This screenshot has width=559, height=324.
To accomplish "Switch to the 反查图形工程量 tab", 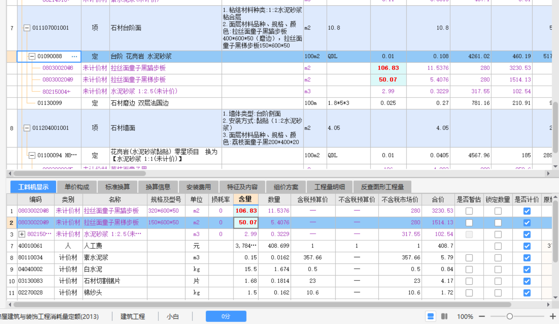I will click(x=382, y=187).
